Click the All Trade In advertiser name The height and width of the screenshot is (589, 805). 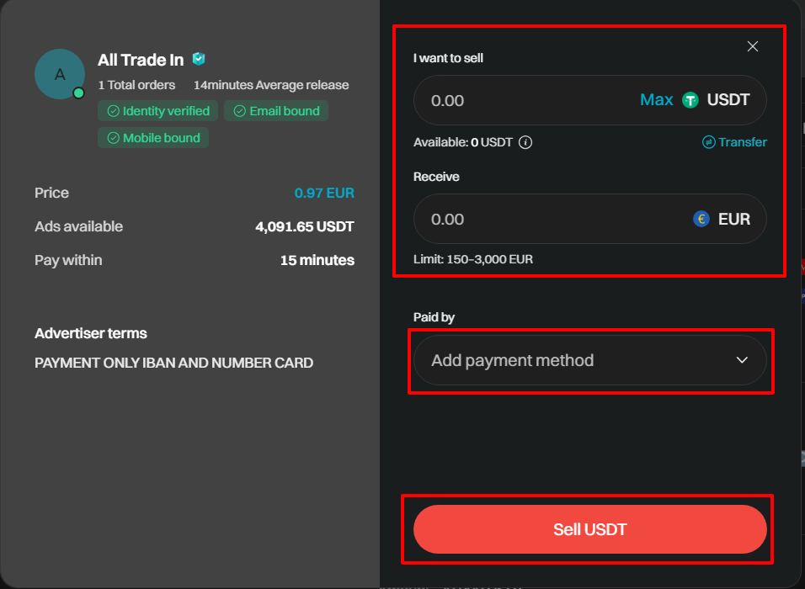[x=141, y=60]
